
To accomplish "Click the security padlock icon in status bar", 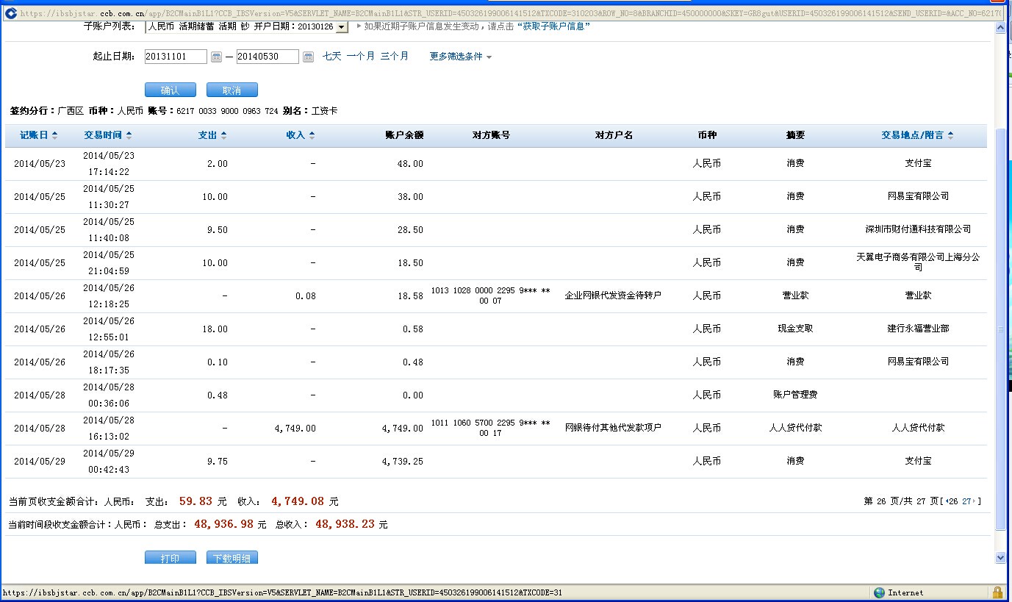I will pyautogui.click(x=997, y=592).
